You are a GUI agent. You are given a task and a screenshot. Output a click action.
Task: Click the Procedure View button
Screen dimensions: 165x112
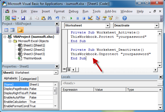(64, 69)
